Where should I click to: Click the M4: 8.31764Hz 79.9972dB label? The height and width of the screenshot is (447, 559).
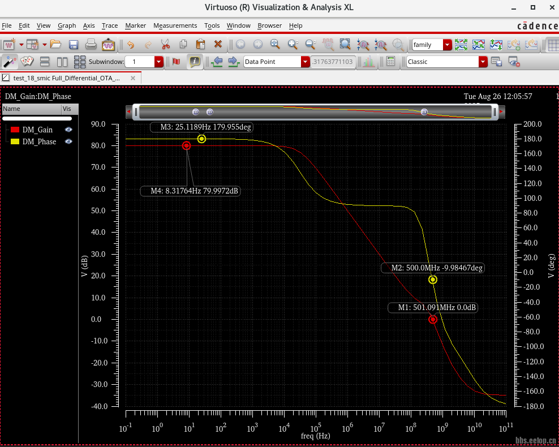(x=190, y=191)
